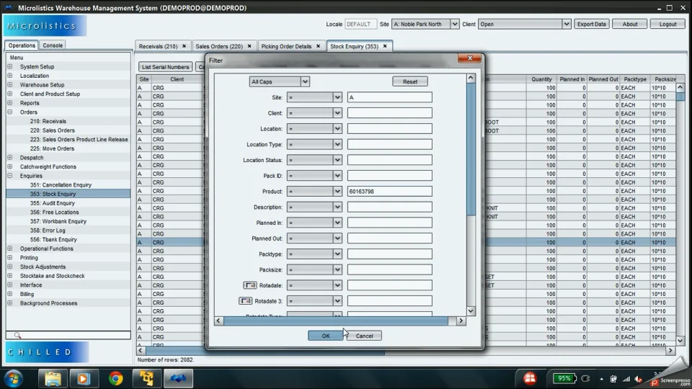Screen dimensions: 692x389
Task: Click the Product filter value field
Action: coord(389,192)
